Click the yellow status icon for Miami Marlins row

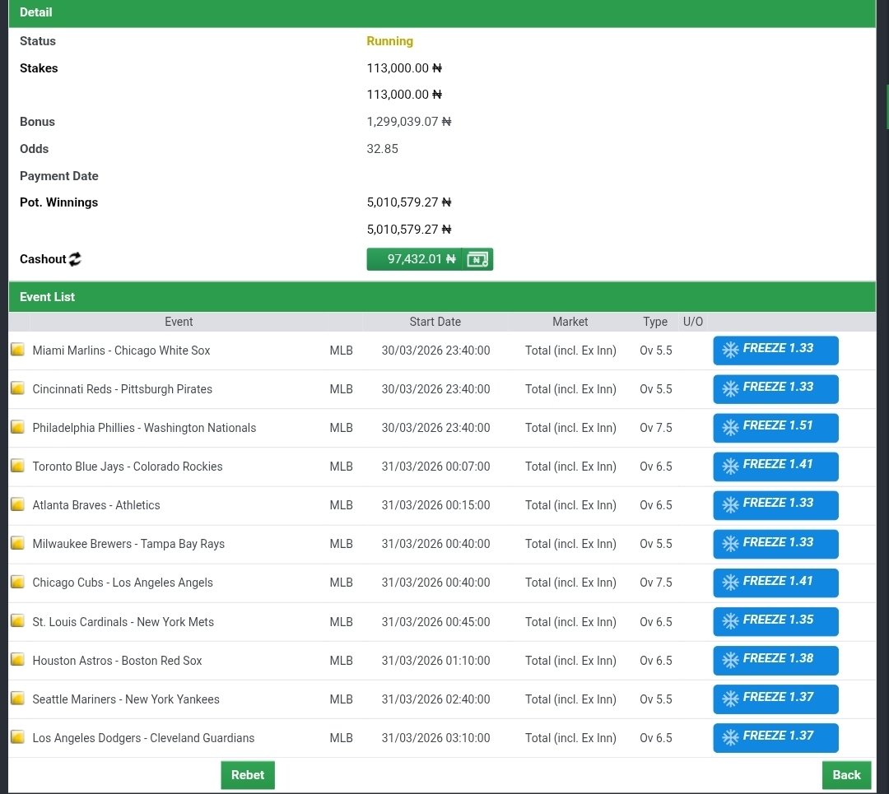tap(17, 349)
